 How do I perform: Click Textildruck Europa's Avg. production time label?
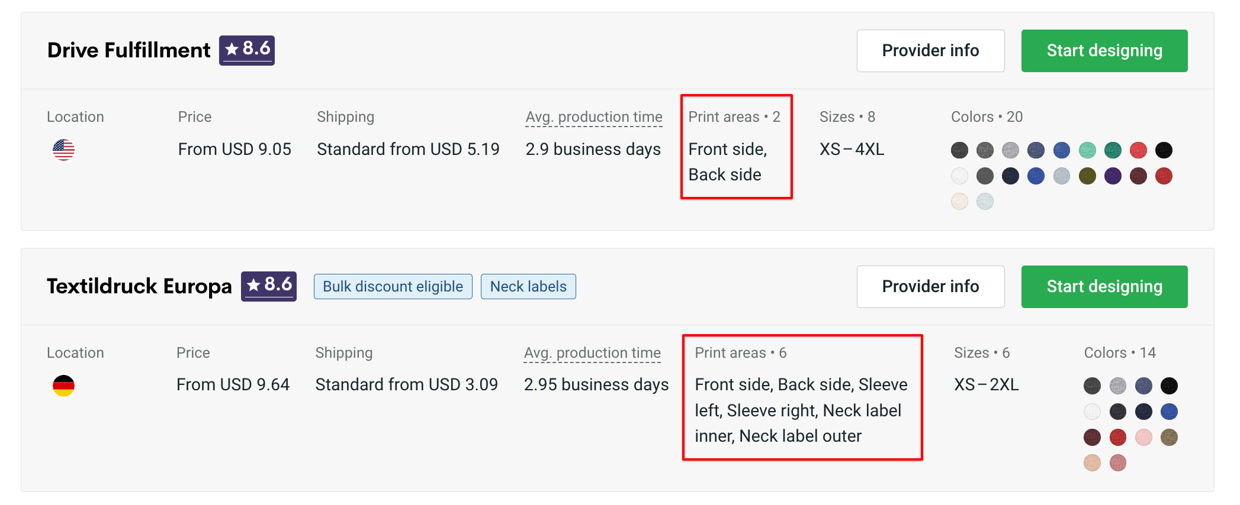(x=592, y=353)
